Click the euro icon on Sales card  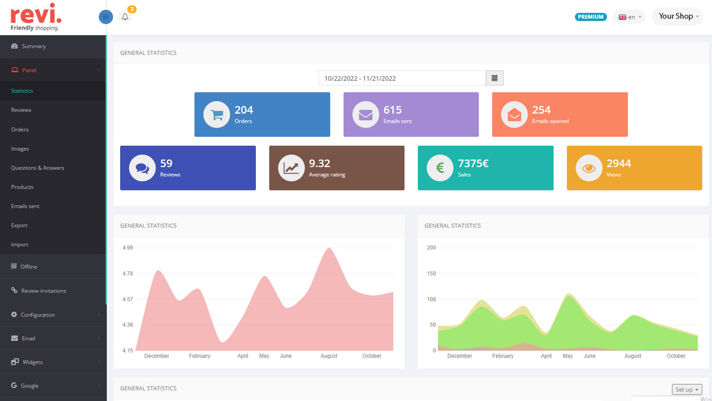pyautogui.click(x=439, y=168)
